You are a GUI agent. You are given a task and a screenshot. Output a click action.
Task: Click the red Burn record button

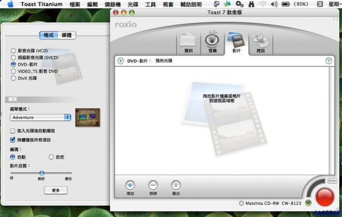pos(325,197)
